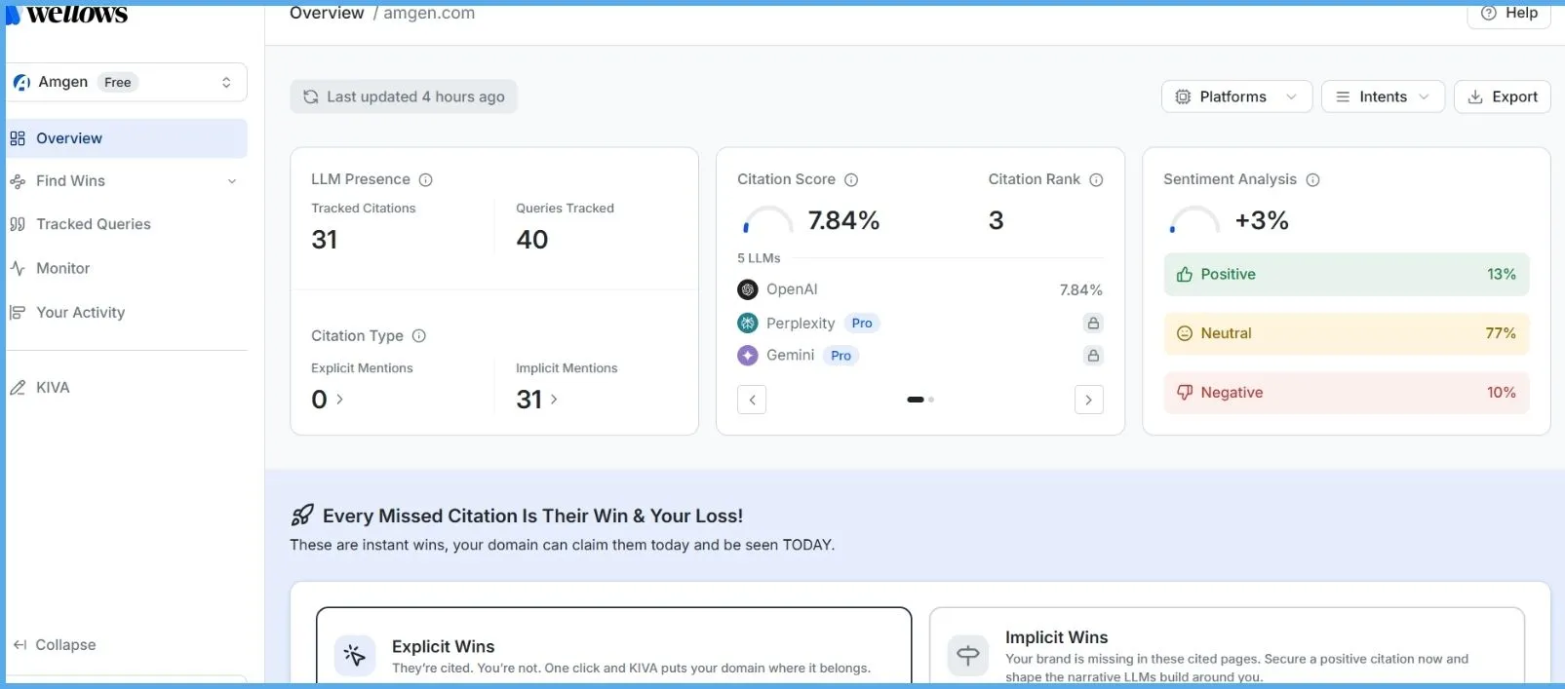Click Last updated 4 hours ago refresh
The image size is (1565, 689).
(404, 96)
